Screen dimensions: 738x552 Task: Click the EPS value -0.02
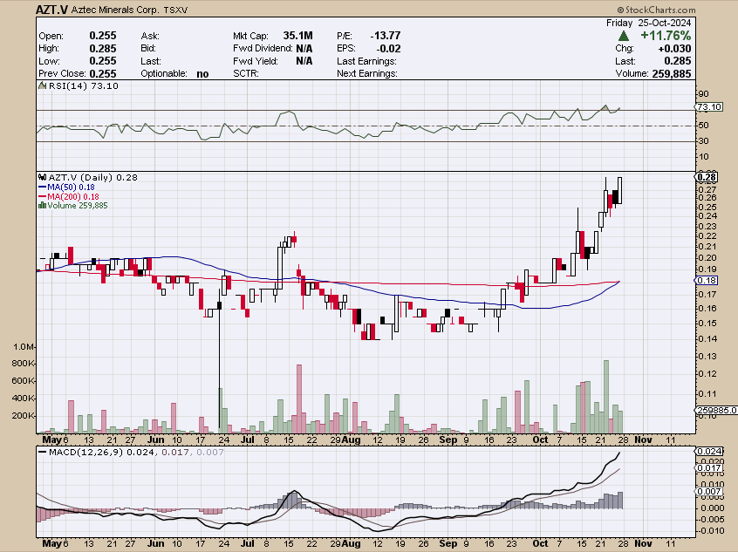389,49
